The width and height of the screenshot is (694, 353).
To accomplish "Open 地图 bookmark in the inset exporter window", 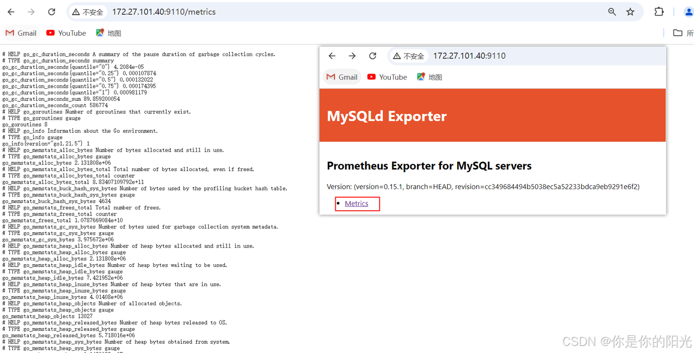I will [x=429, y=77].
